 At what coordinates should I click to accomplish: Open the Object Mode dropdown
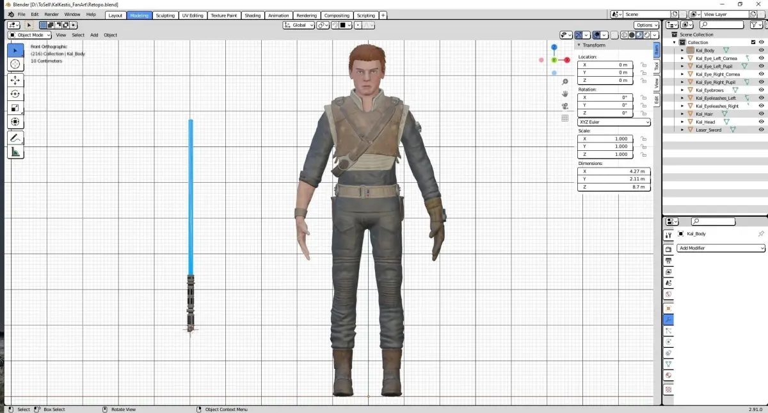(30, 35)
